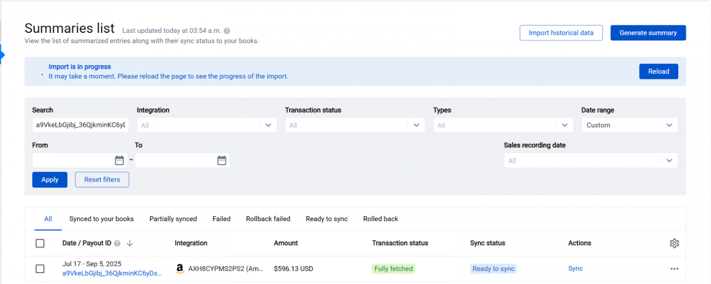Viewport: 711px width, 284px height.
Task: Change the Date range from Custom
Action: (x=630, y=125)
